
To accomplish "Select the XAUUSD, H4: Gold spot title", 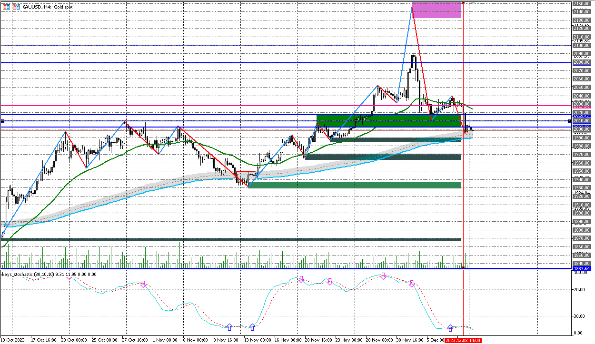I will (x=47, y=7).
